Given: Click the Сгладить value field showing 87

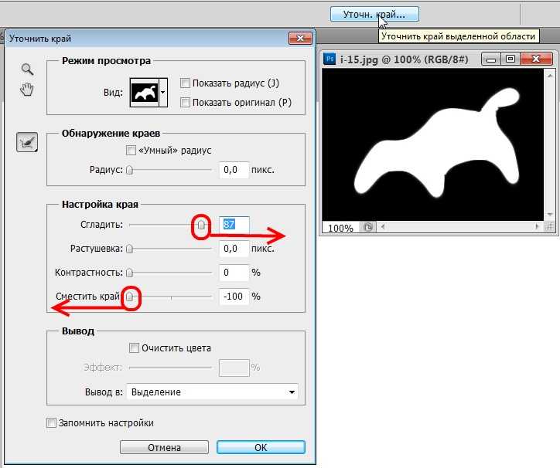Looking at the screenshot, I should point(234,225).
